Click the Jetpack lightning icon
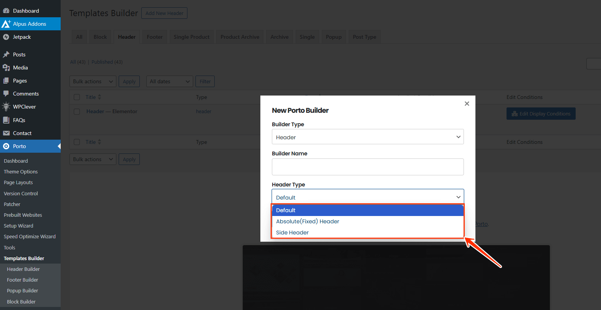601x310 pixels. click(x=6, y=37)
